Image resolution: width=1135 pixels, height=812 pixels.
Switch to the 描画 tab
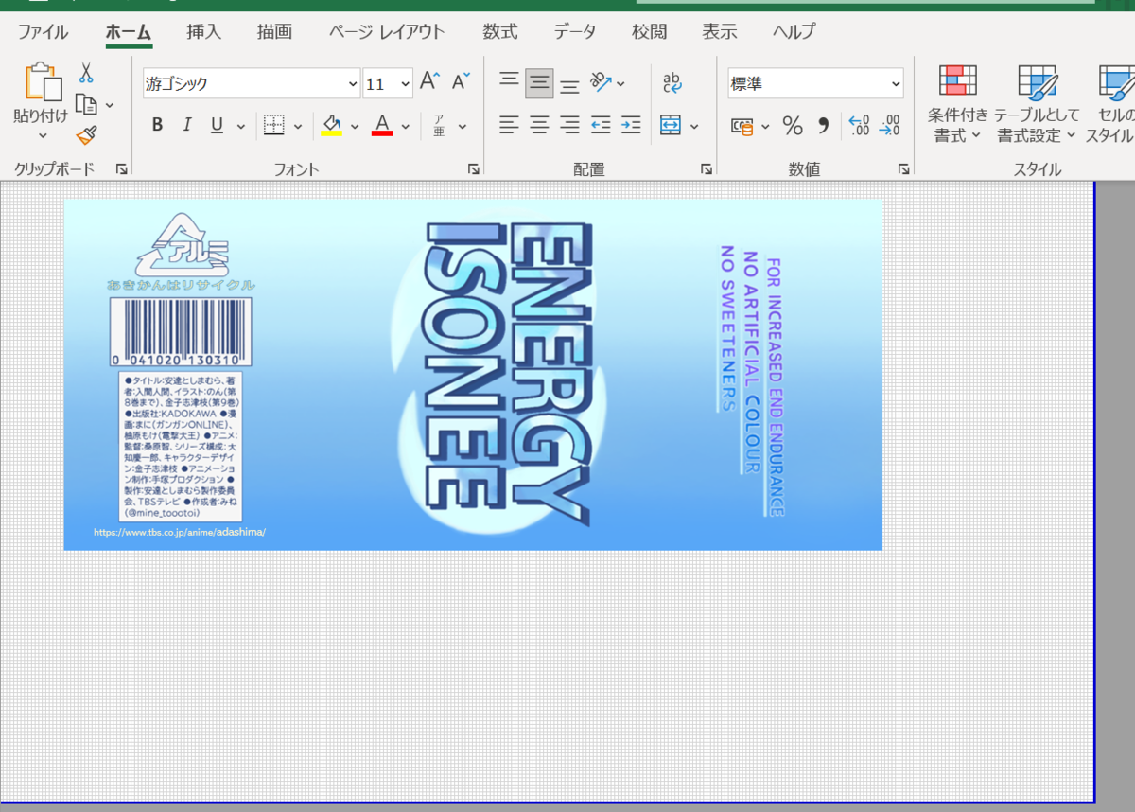click(274, 31)
